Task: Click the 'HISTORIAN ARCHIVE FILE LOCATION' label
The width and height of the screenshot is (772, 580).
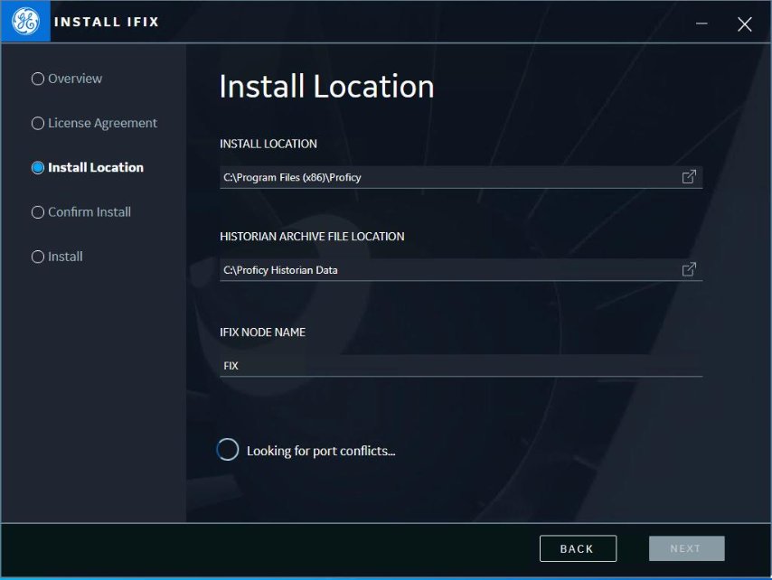Action: click(312, 237)
